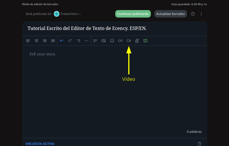Delete the active poll with trash icon
The height and width of the screenshot is (146, 229).
199,144
